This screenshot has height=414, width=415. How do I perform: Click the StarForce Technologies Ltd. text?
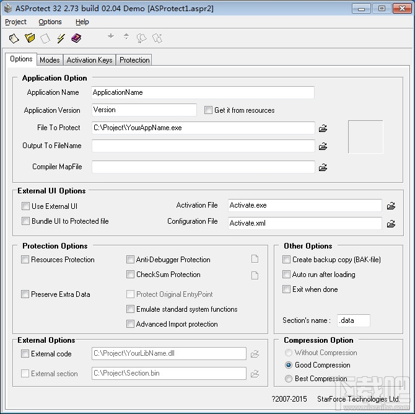tap(359, 399)
